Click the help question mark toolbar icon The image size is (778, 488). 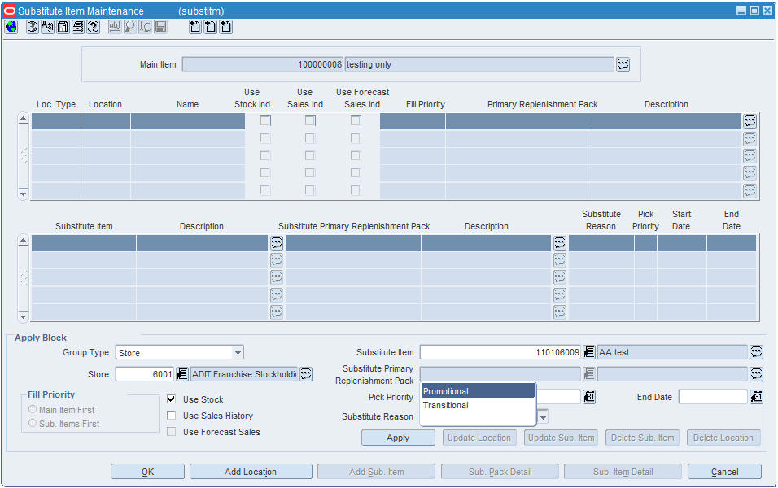click(94, 27)
